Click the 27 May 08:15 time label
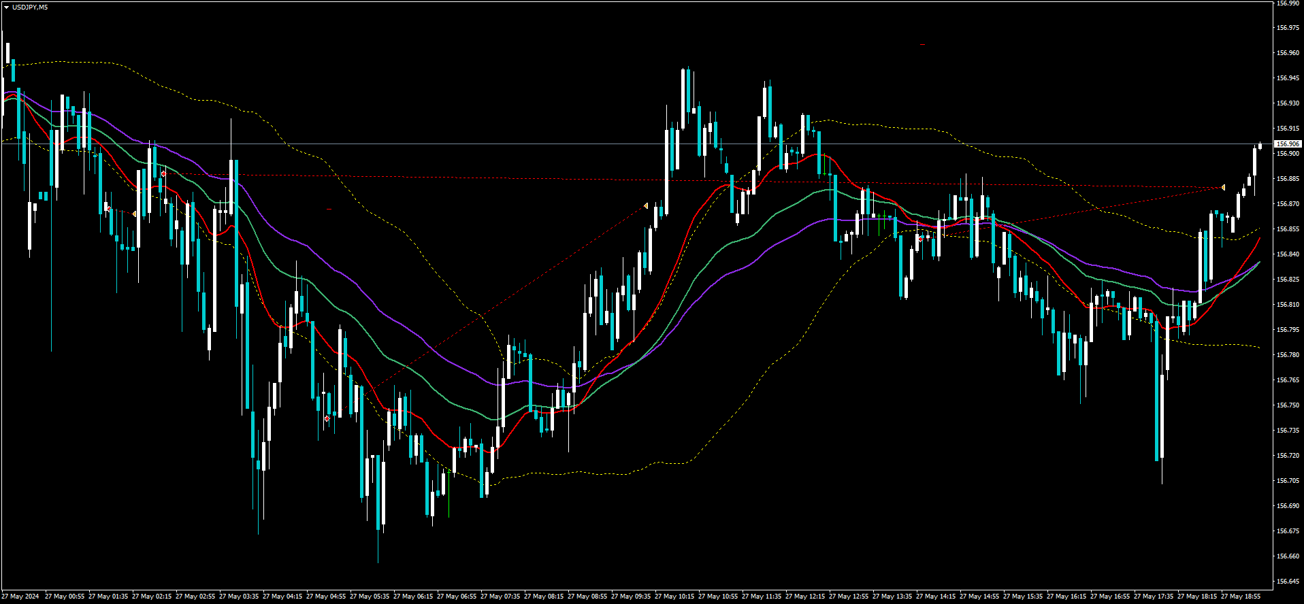 pyautogui.click(x=544, y=597)
